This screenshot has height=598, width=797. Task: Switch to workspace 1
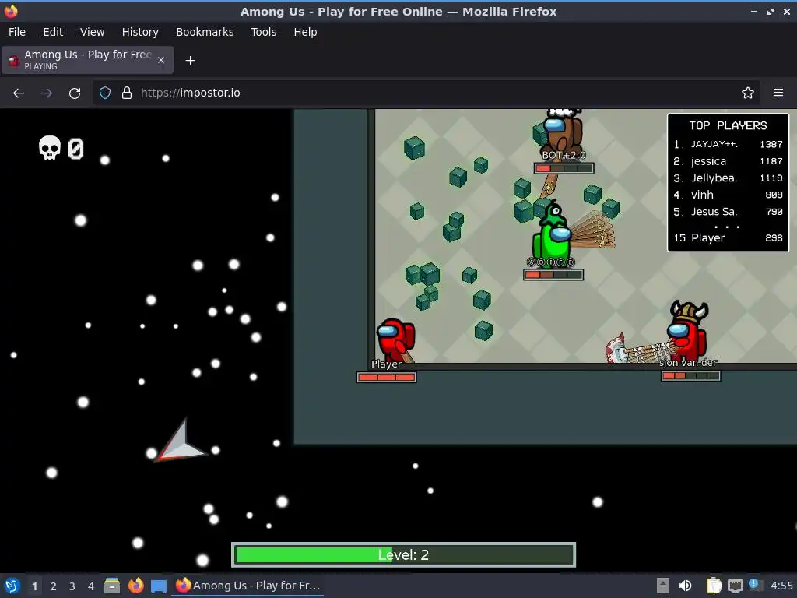coord(34,586)
